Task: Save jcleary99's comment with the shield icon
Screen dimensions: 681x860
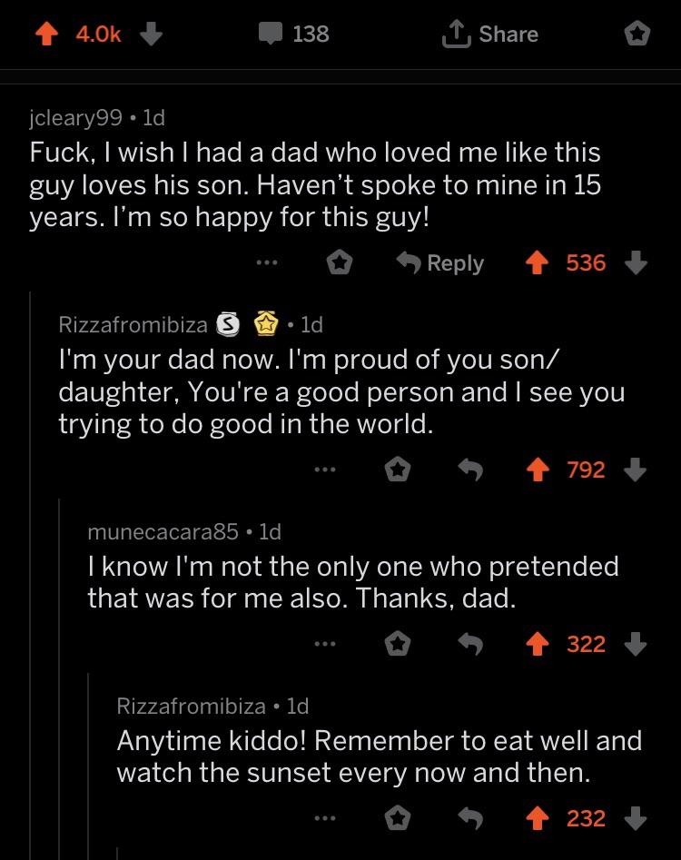Action: (338, 262)
